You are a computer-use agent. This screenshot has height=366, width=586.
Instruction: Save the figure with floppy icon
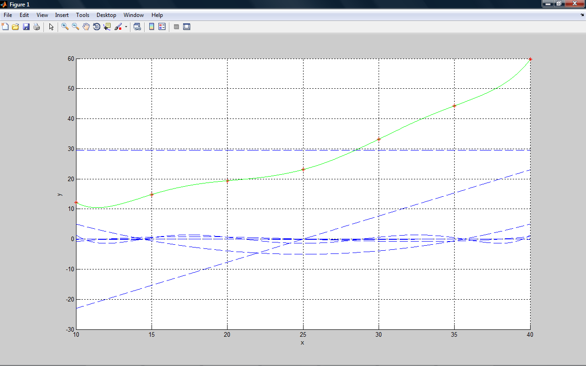click(x=26, y=27)
